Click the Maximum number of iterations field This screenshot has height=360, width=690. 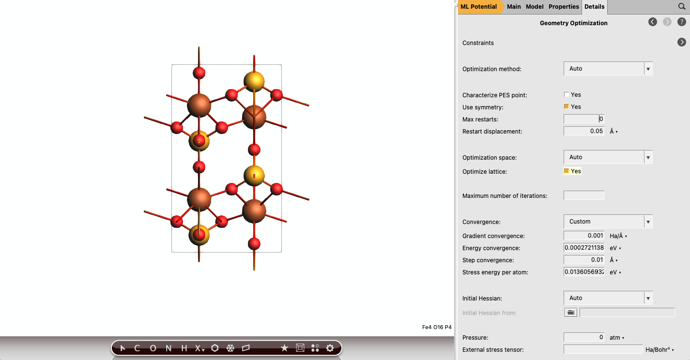coord(584,196)
